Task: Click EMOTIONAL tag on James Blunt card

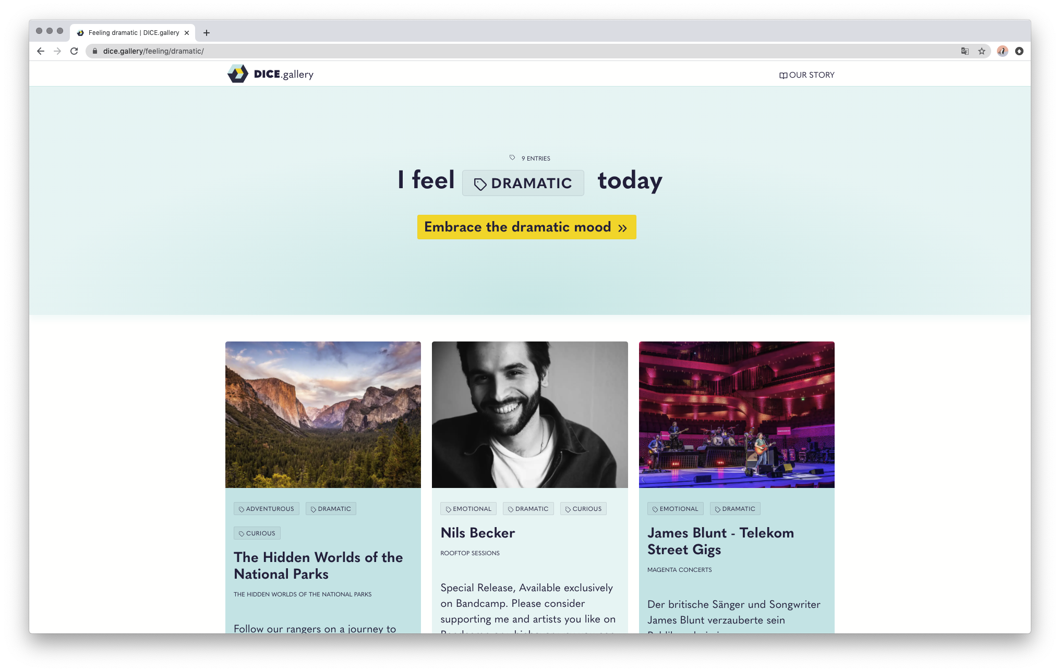Action: tap(676, 509)
